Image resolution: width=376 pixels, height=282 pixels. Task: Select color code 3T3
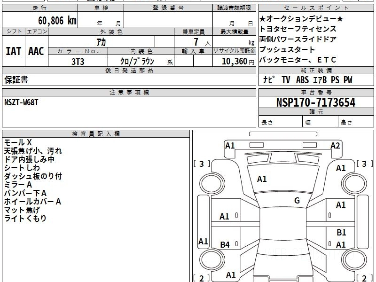[x=78, y=61]
